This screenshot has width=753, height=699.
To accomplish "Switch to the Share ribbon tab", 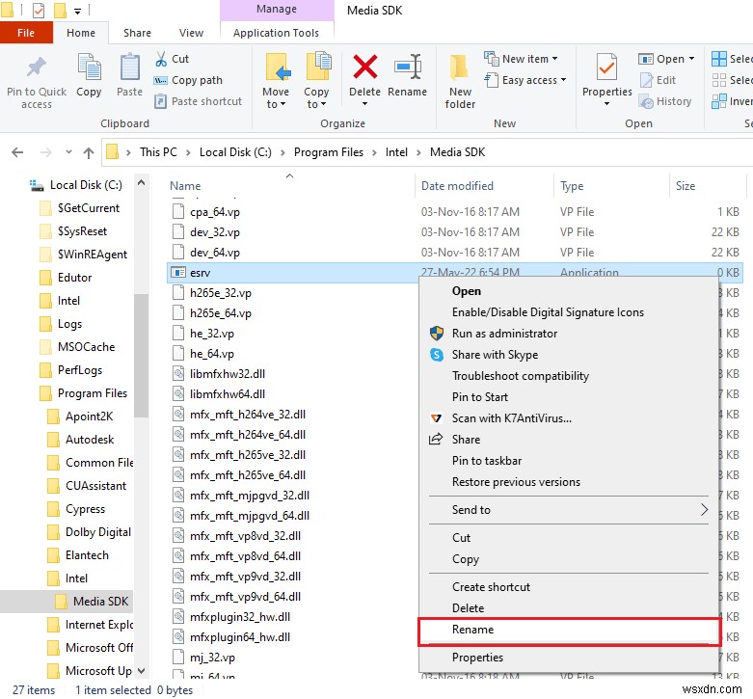I will (137, 33).
